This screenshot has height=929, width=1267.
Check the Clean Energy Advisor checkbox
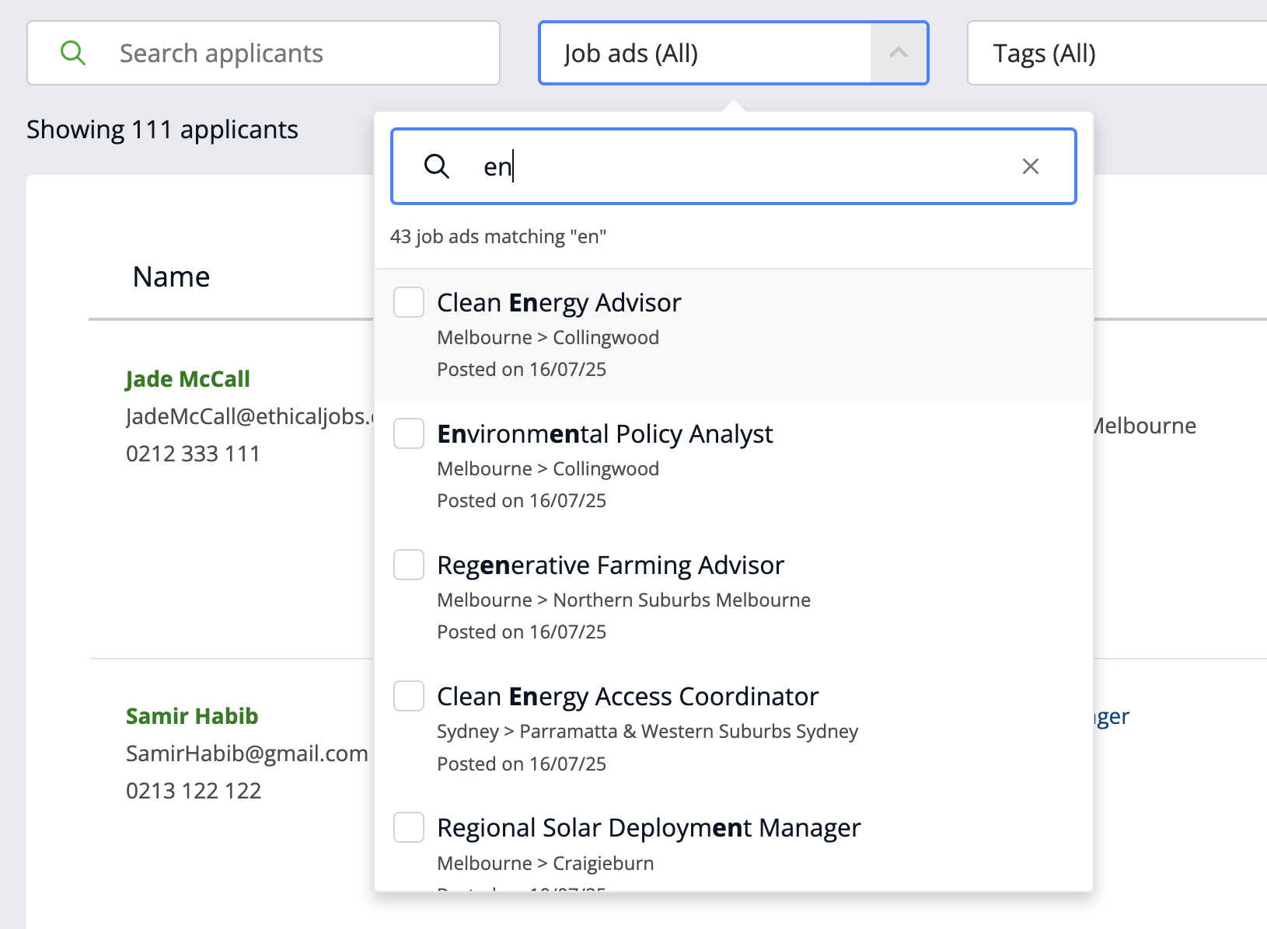(x=409, y=302)
